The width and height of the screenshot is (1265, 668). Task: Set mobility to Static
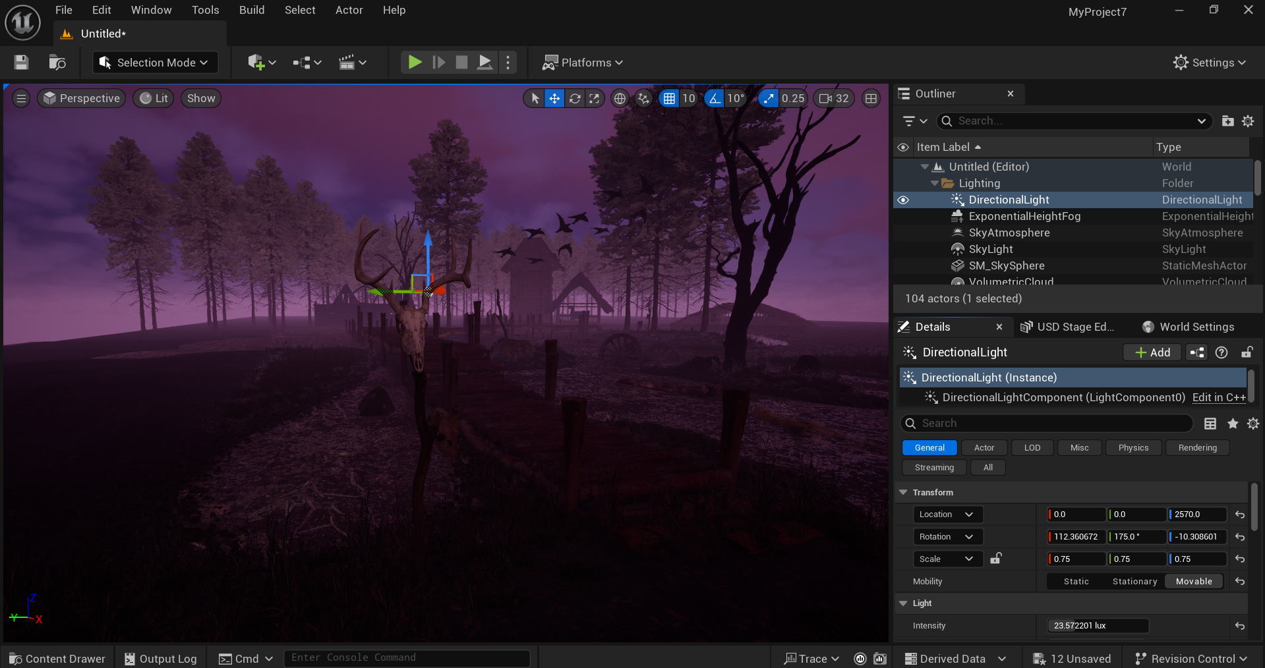pyautogui.click(x=1076, y=581)
